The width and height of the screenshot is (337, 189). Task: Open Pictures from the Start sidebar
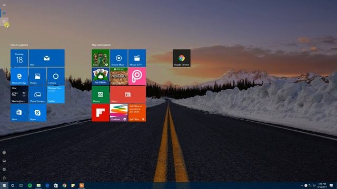4,161
